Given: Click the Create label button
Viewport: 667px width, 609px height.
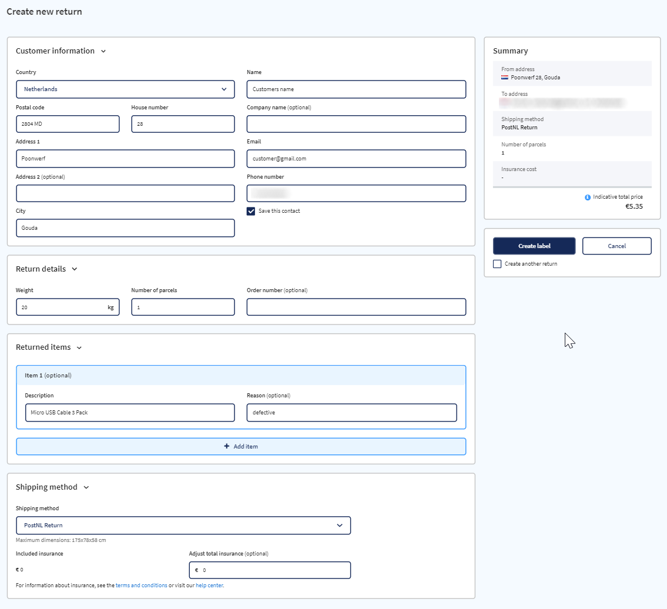Looking at the screenshot, I should 534,246.
